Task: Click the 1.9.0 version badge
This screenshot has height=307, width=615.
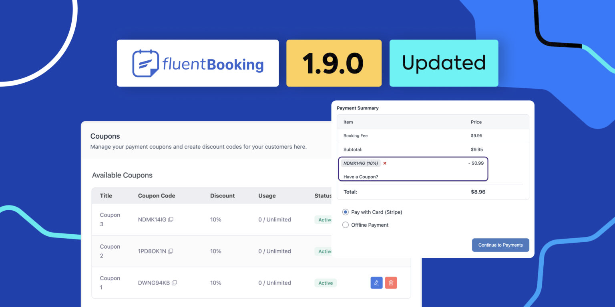Action: pyautogui.click(x=334, y=63)
